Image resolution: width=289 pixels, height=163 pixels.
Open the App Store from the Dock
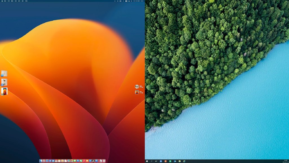(x=90, y=161)
